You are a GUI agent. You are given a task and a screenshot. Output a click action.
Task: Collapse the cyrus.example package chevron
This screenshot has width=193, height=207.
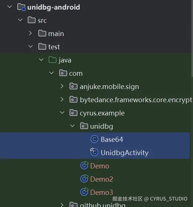coord(62,113)
